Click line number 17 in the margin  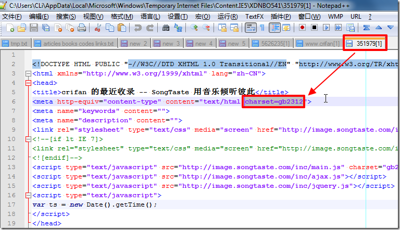(11, 205)
